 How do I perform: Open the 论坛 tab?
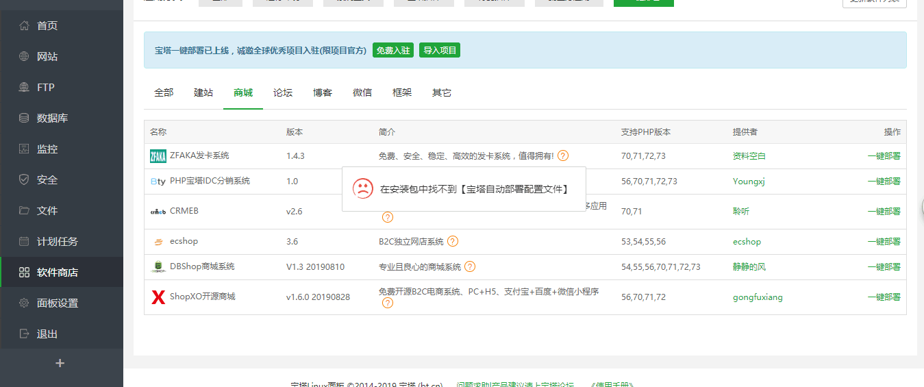click(283, 93)
